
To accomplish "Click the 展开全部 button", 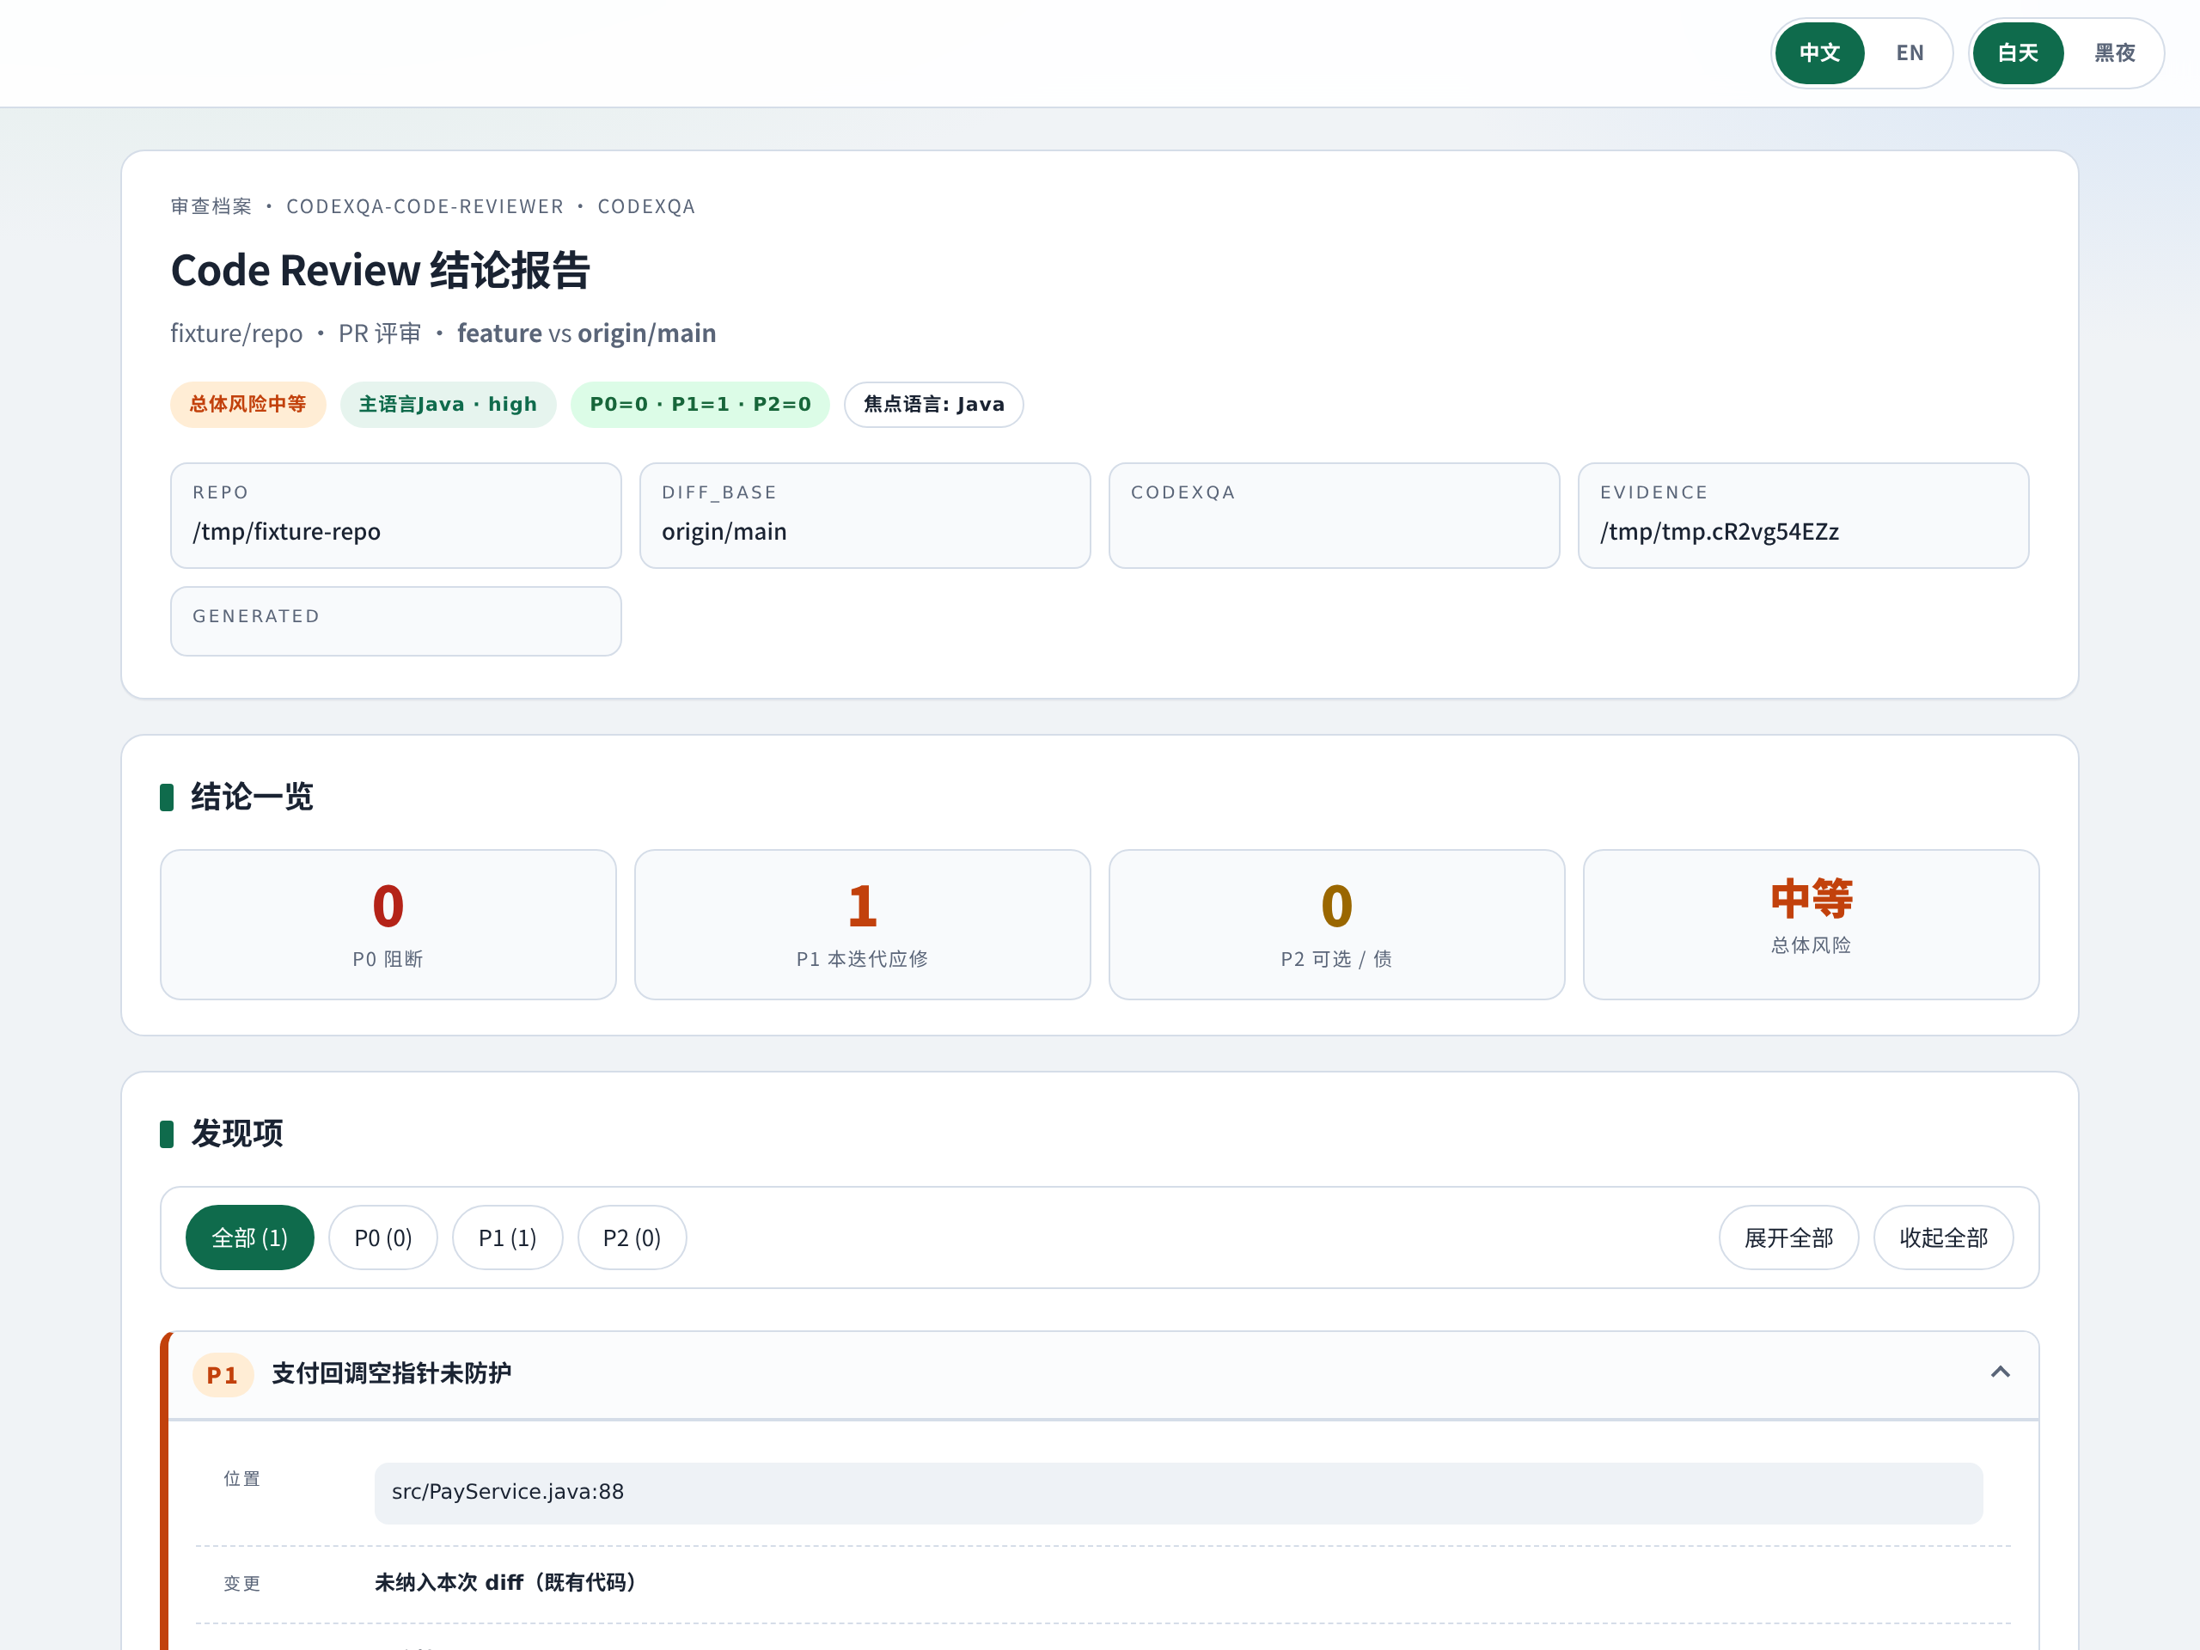I will point(1788,1237).
